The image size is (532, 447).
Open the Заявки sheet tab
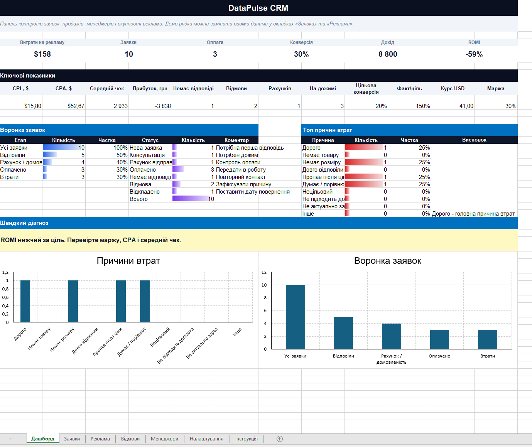[72, 439]
